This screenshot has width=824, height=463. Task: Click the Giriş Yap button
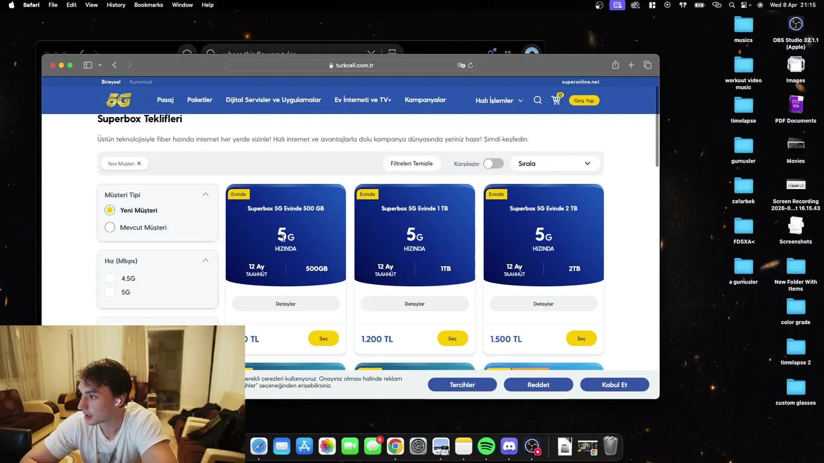pyautogui.click(x=584, y=100)
